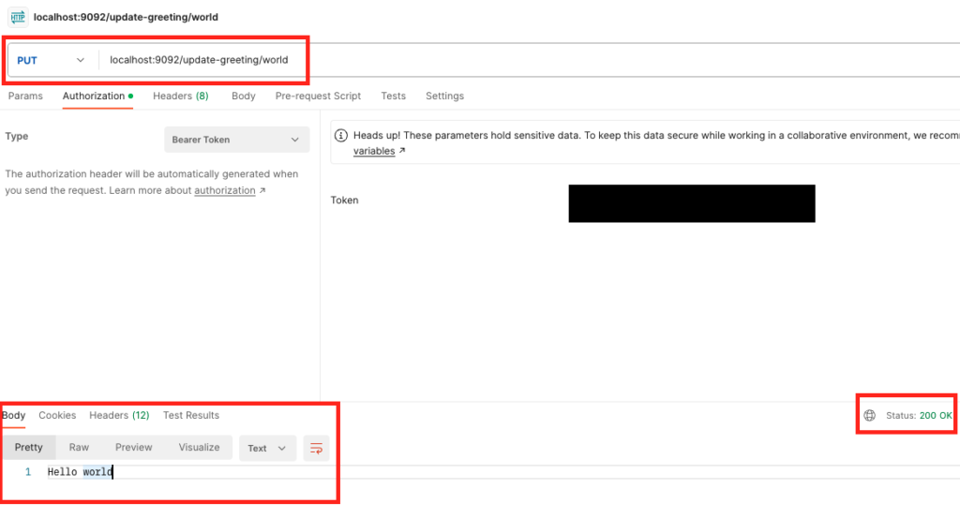
Task: Follow the authorization learn more link
Action: point(225,190)
